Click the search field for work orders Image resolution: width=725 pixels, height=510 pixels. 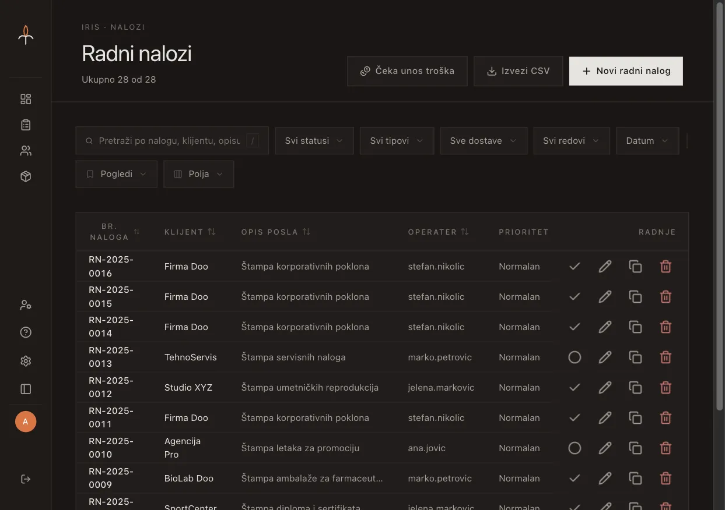tap(172, 141)
